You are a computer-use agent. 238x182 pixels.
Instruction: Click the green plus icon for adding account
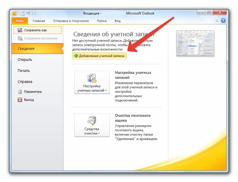76,56
